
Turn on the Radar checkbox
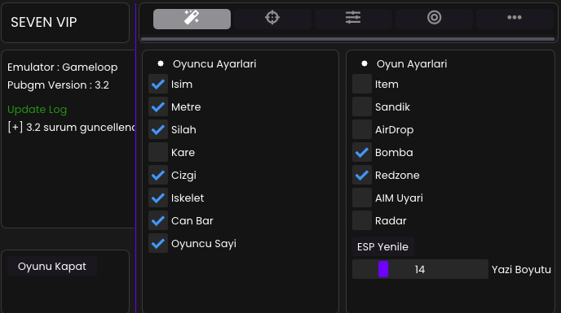click(x=362, y=221)
